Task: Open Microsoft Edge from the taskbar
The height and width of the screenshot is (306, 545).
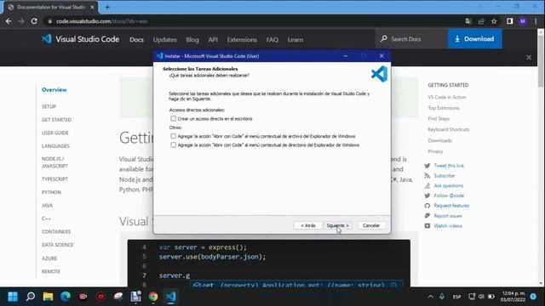Action: 66,297
